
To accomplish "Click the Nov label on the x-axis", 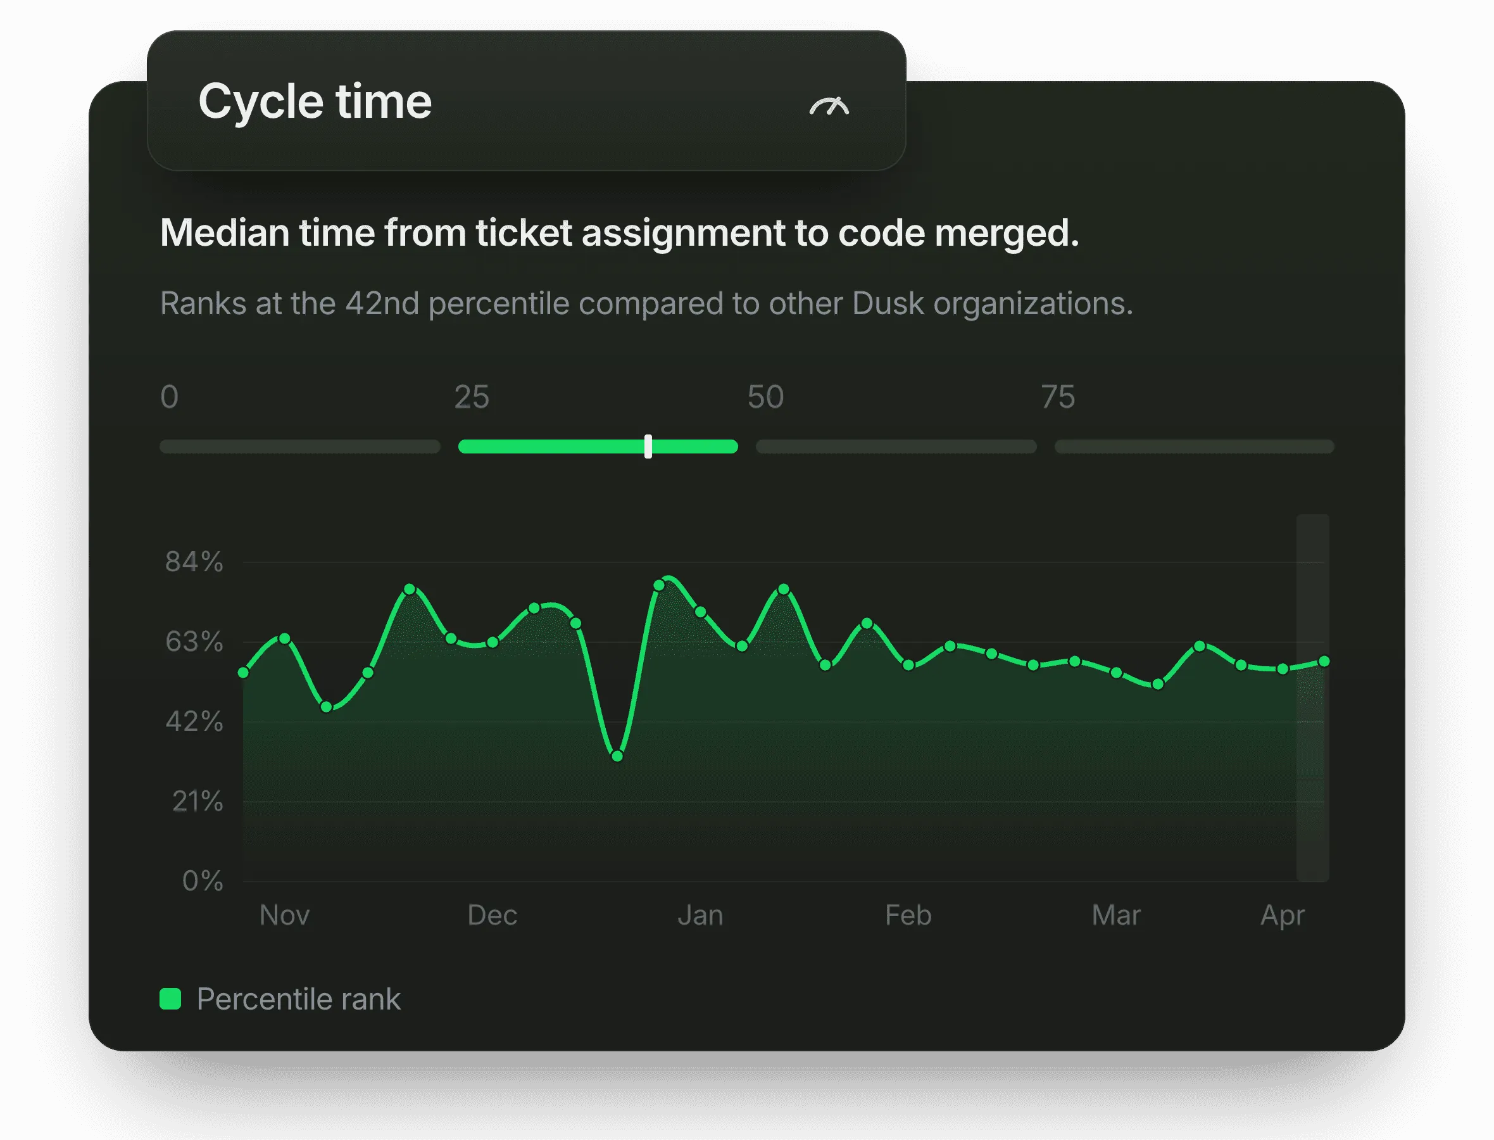I will [x=284, y=915].
